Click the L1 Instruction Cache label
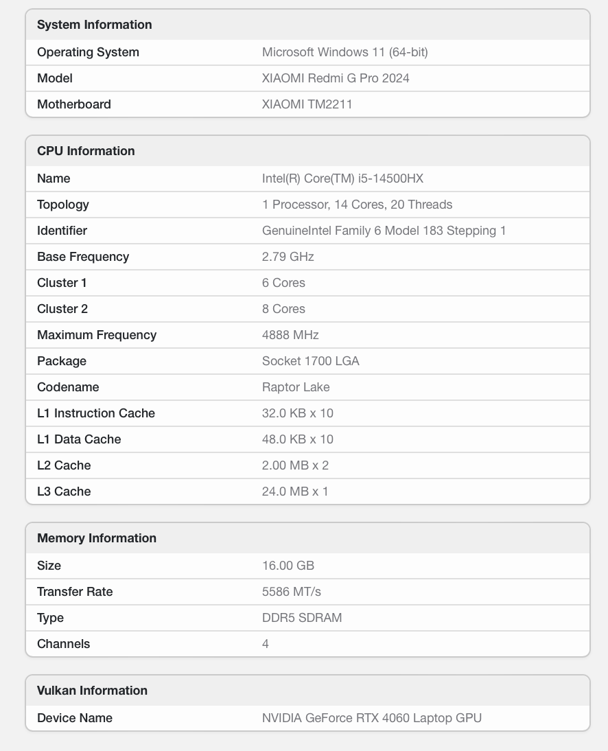 tap(96, 413)
